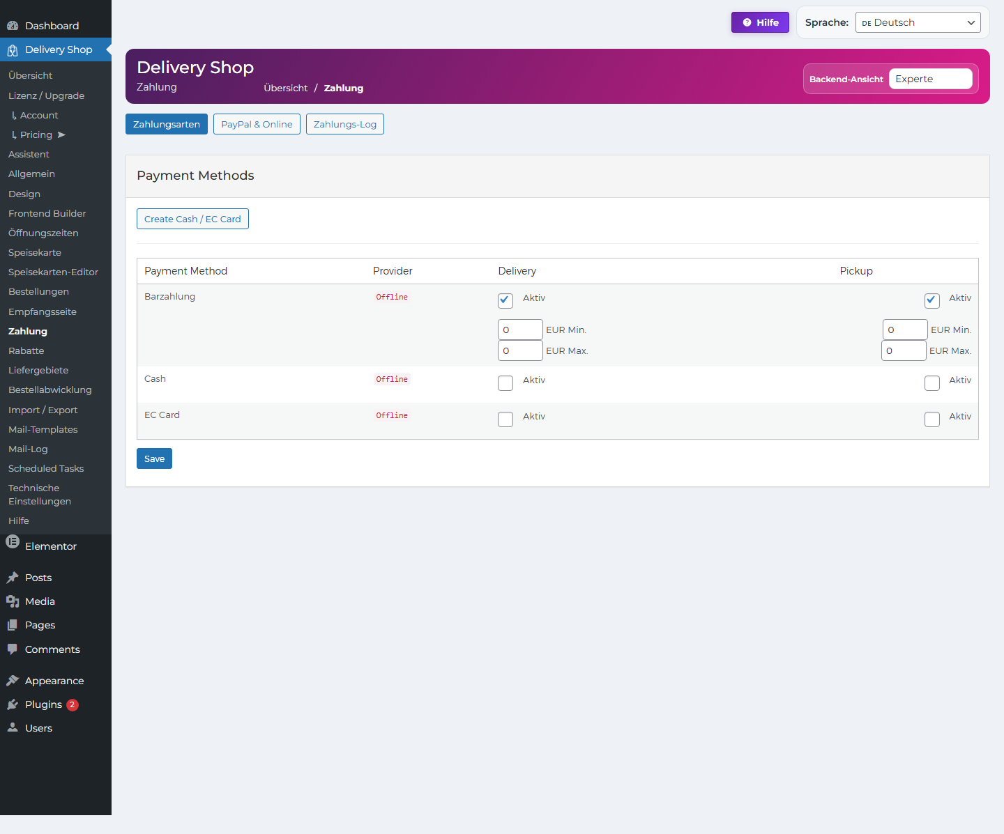Open Technische Einstellungen menu item
The image size is (1004, 834).
point(40,495)
